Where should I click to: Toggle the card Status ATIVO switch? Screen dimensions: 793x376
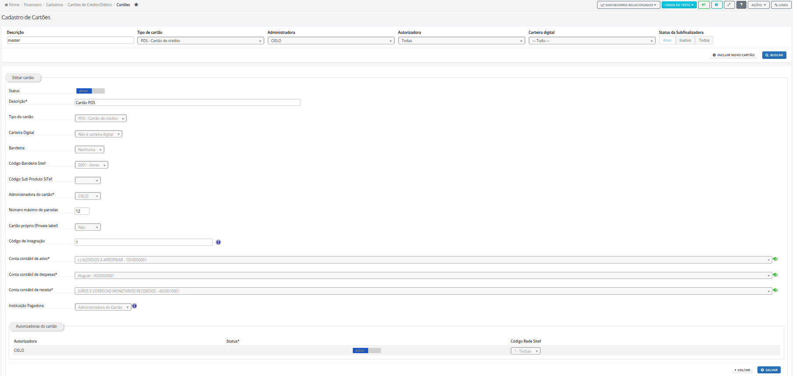pyautogui.click(x=91, y=91)
